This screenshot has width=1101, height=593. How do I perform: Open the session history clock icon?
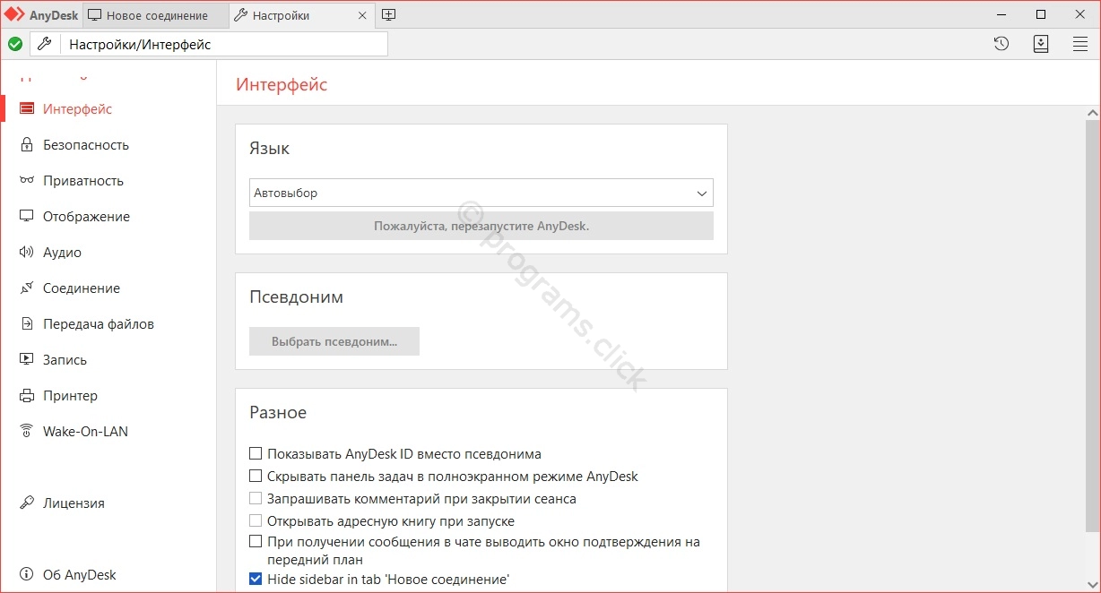[x=1001, y=44]
